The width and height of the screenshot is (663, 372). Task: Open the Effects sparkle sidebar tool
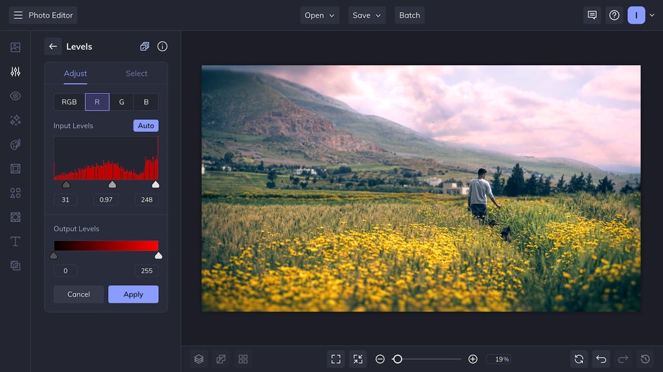coord(15,120)
